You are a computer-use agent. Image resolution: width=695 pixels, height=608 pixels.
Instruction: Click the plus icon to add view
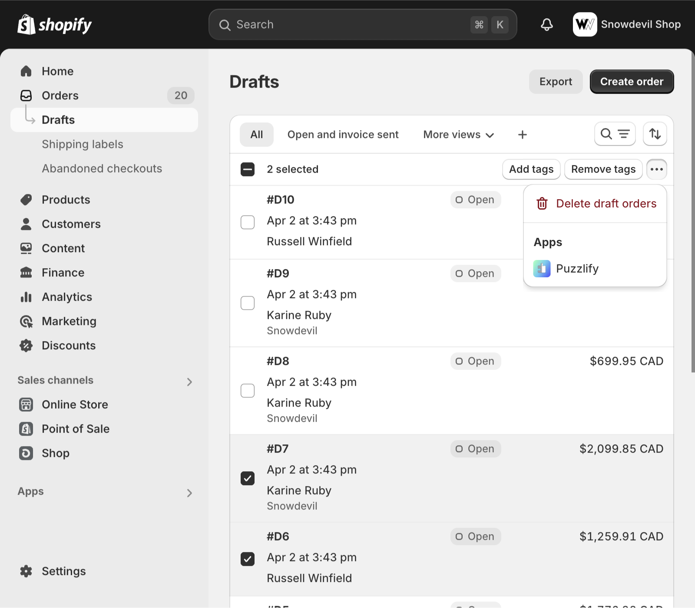click(x=522, y=135)
